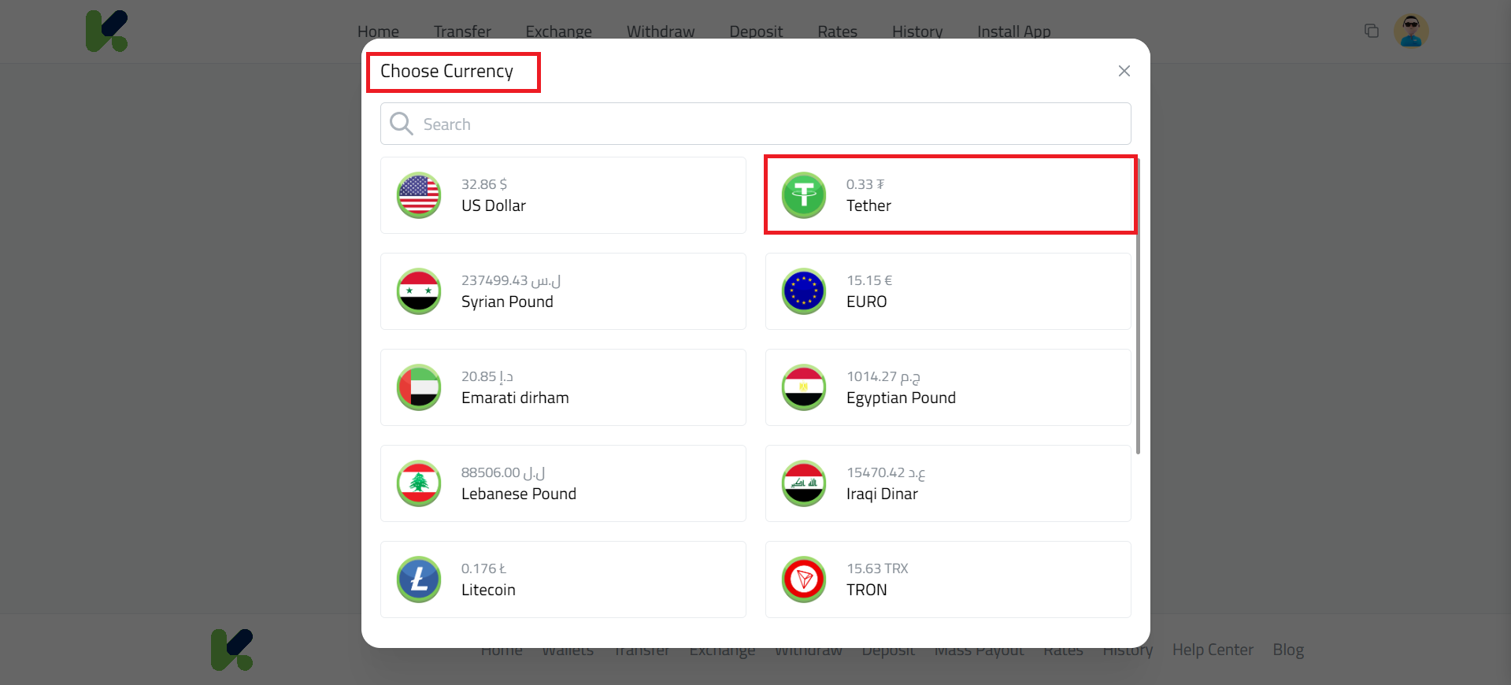Click the 15.15 € balance text

click(x=869, y=280)
